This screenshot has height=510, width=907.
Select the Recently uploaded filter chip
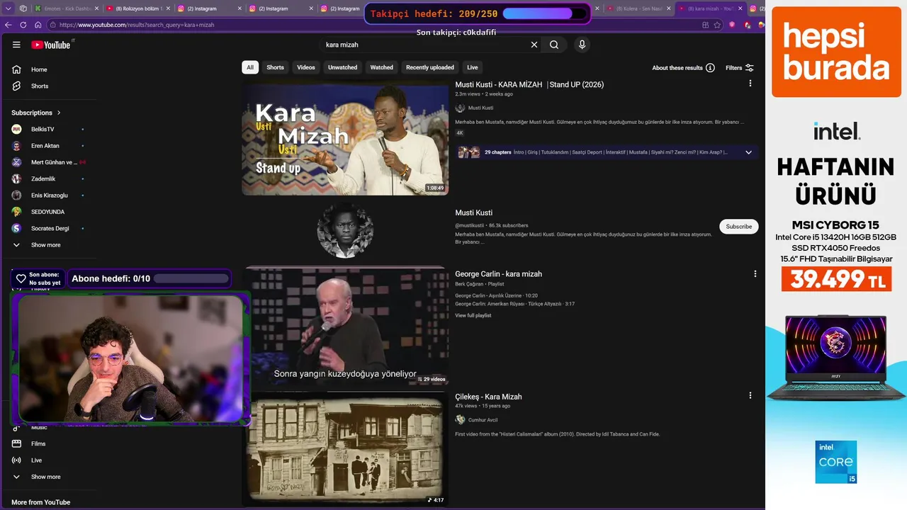click(430, 67)
